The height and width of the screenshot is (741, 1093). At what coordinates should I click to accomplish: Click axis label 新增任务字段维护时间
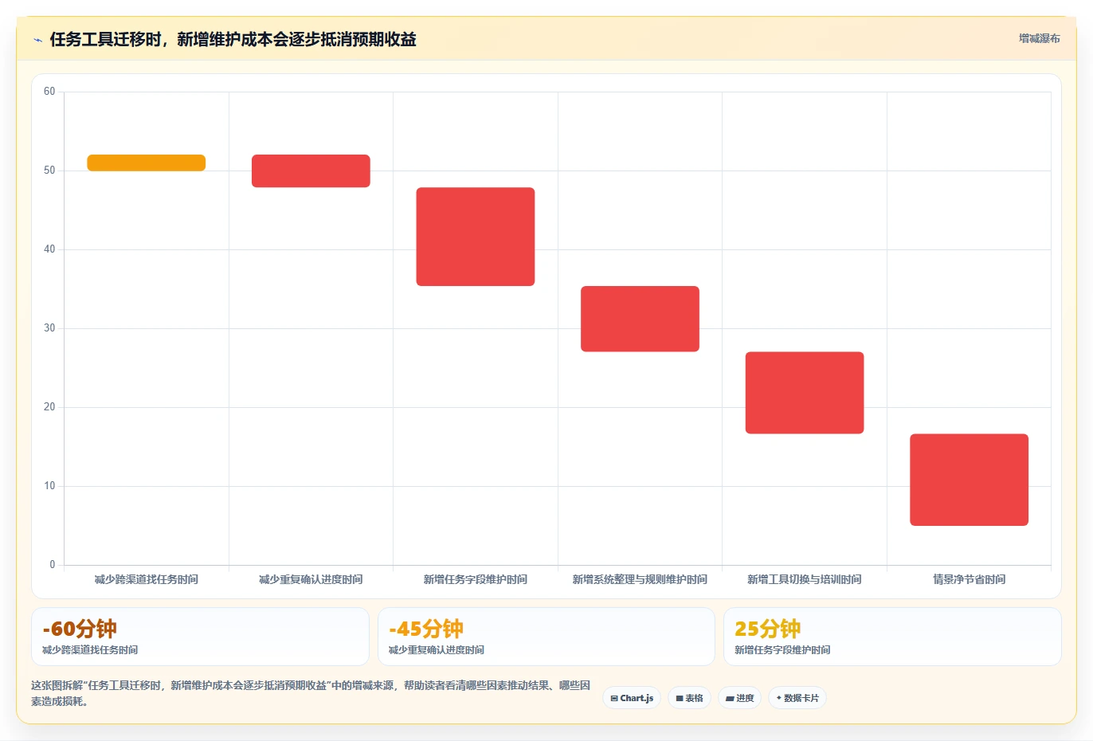pos(476,579)
